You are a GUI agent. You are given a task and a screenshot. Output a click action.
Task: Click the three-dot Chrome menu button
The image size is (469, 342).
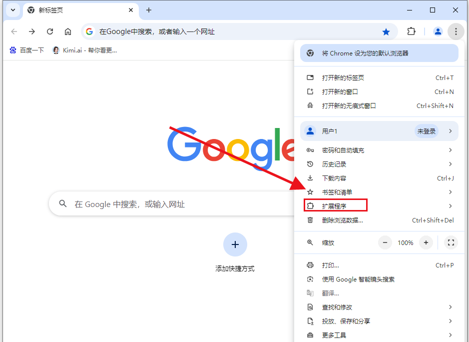click(x=456, y=31)
